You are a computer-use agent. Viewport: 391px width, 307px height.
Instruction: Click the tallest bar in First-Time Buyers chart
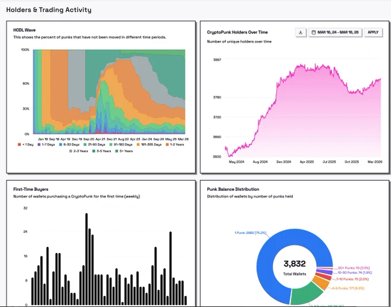[x=86, y=259]
